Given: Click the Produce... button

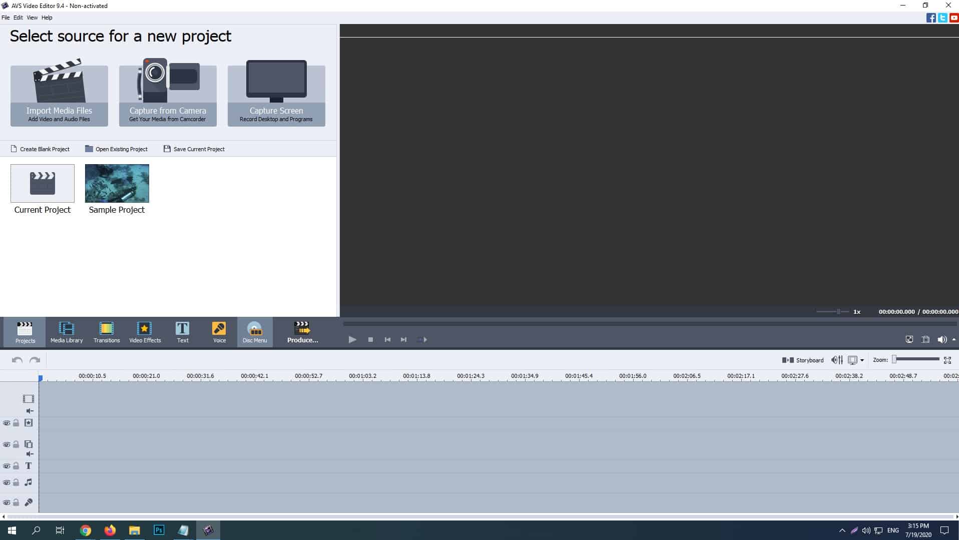Looking at the screenshot, I should 302,332.
